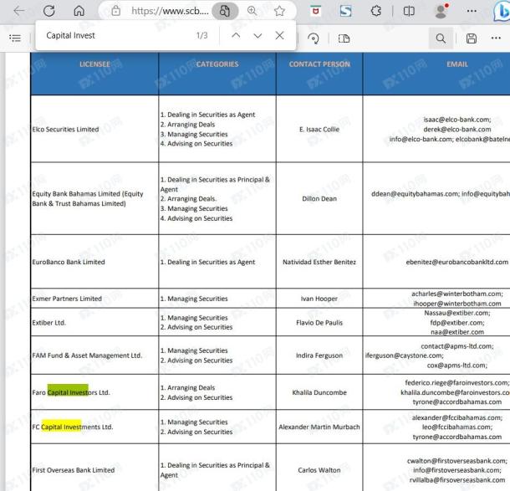Select 'First Overseas Bank Limited' text

pyautogui.click(x=74, y=470)
